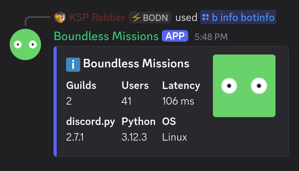
Task: Click the Guilds value 2
Action: (x=69, y=101)
